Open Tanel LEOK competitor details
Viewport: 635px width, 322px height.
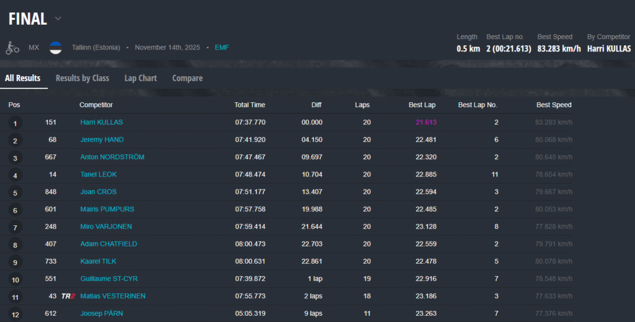(98, 175)
